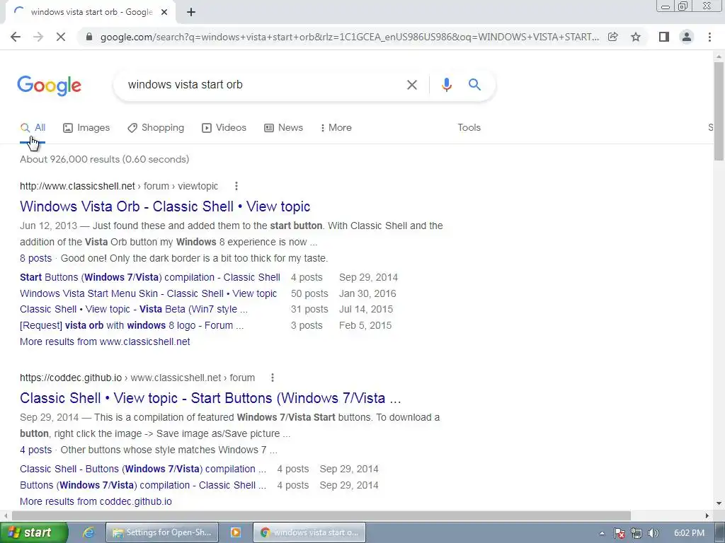Bookmark this tab with the star
This screenshot has height=543, width=725.
pyautogui.click(x=636, y=37)
